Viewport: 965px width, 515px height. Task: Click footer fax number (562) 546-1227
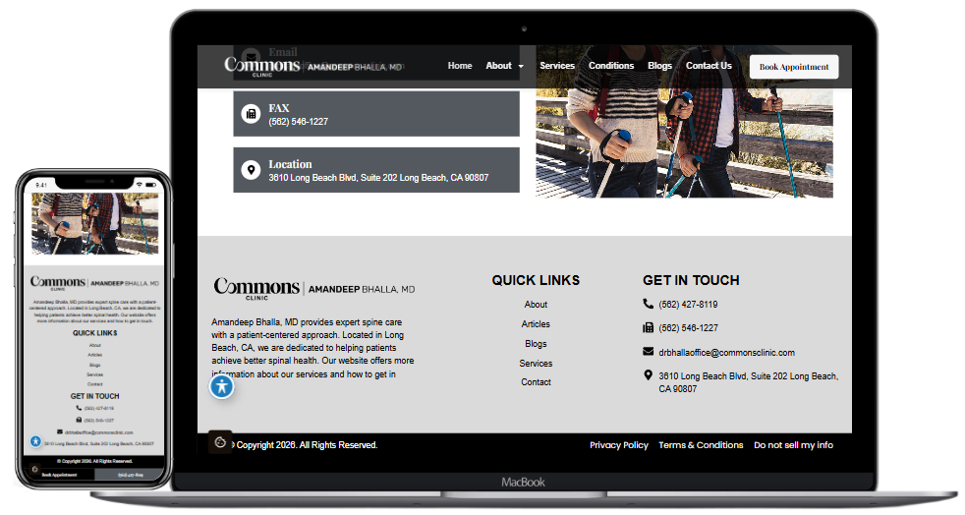(x=688, y=328)
